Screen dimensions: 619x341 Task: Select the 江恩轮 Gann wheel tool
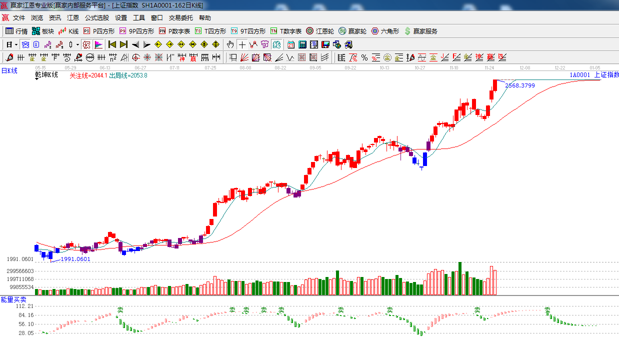pyautogui.click(x=320, y=31)
